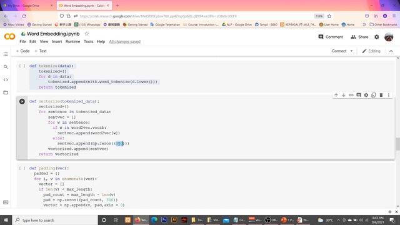The height and width of the screenshot is (225, 400).
Task: Open code snippets sidebar
Action: click(6, 80)
